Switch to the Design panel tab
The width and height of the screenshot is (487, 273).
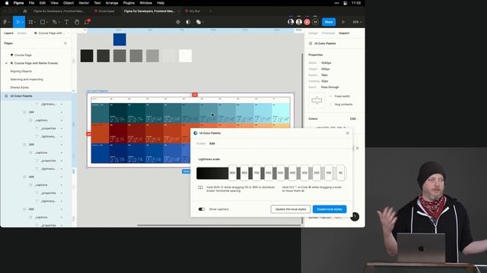tap(313, 33)
